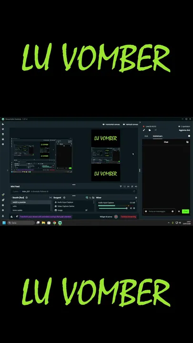193x343 pixels.
Task: Open the Themes icon in left sidebar
Action: click(3, 129)
